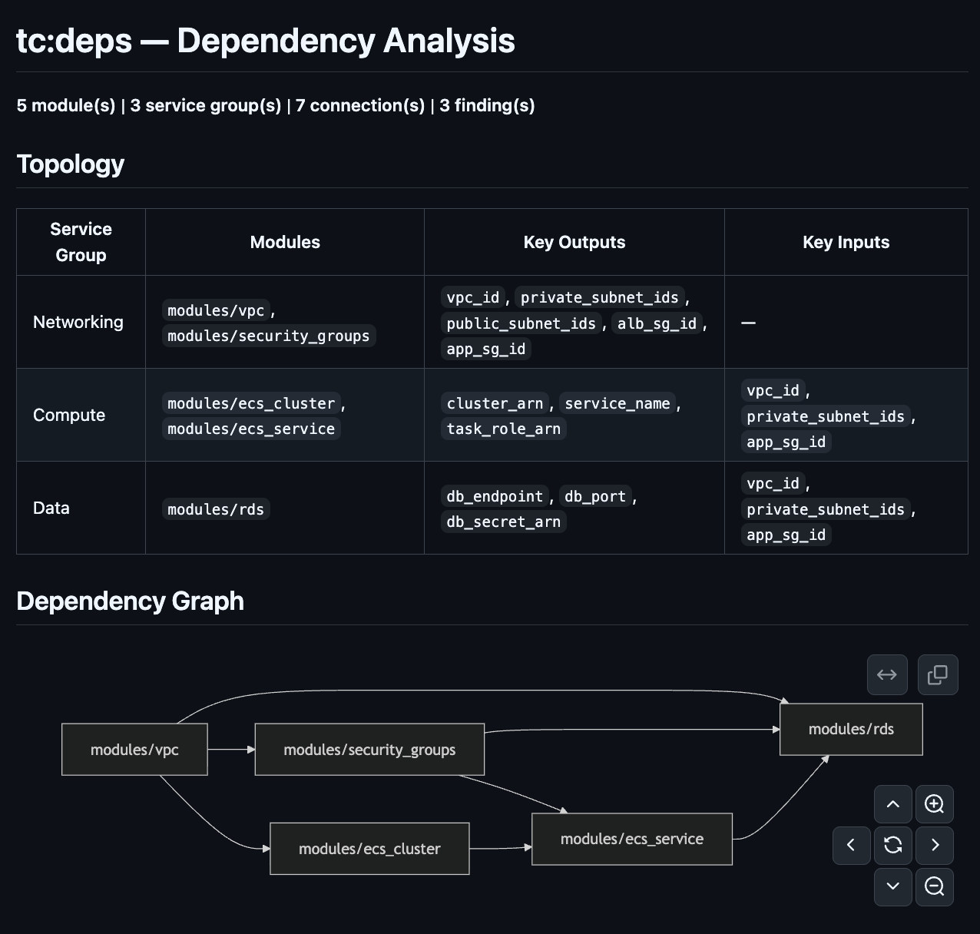Pan the dependency graph left
980x934 pixels.
point(852,846)
